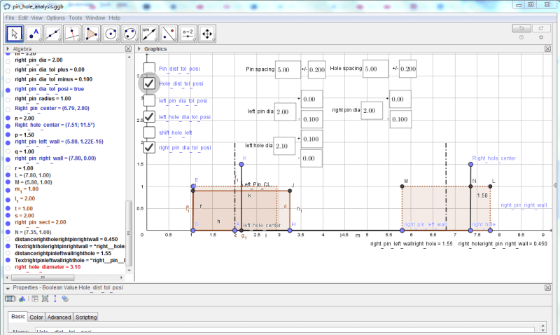Screen dimensions: 560x335
Task: Click the Defaults properties icon
Action: 45,299
